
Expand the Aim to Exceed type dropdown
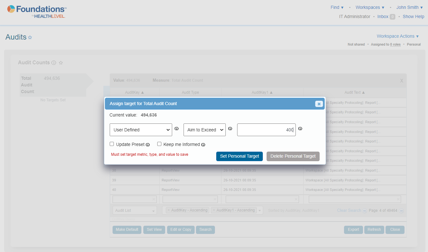pos(204,130)
